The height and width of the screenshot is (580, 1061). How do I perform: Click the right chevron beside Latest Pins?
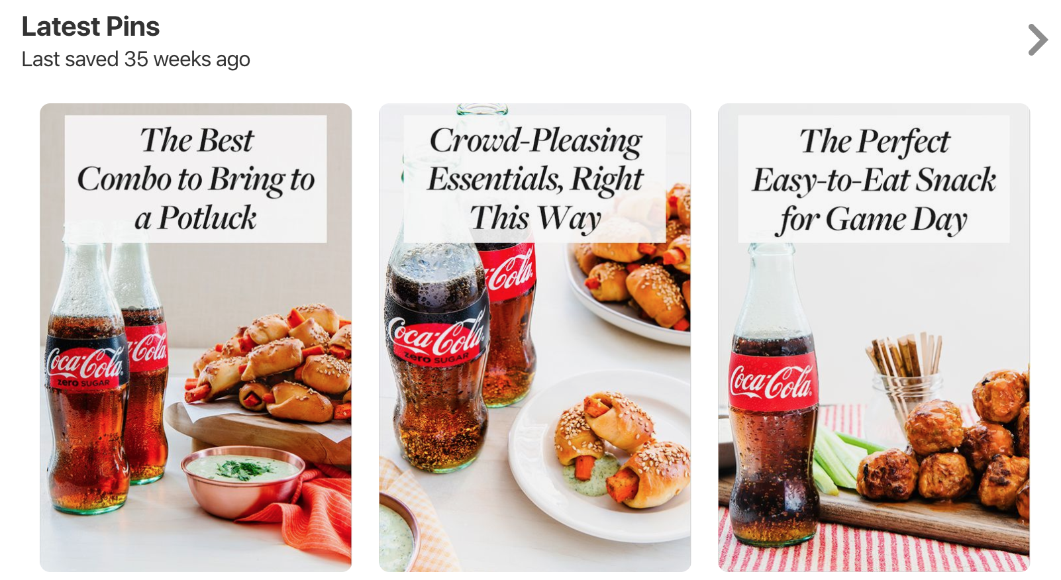(1037, 40)
